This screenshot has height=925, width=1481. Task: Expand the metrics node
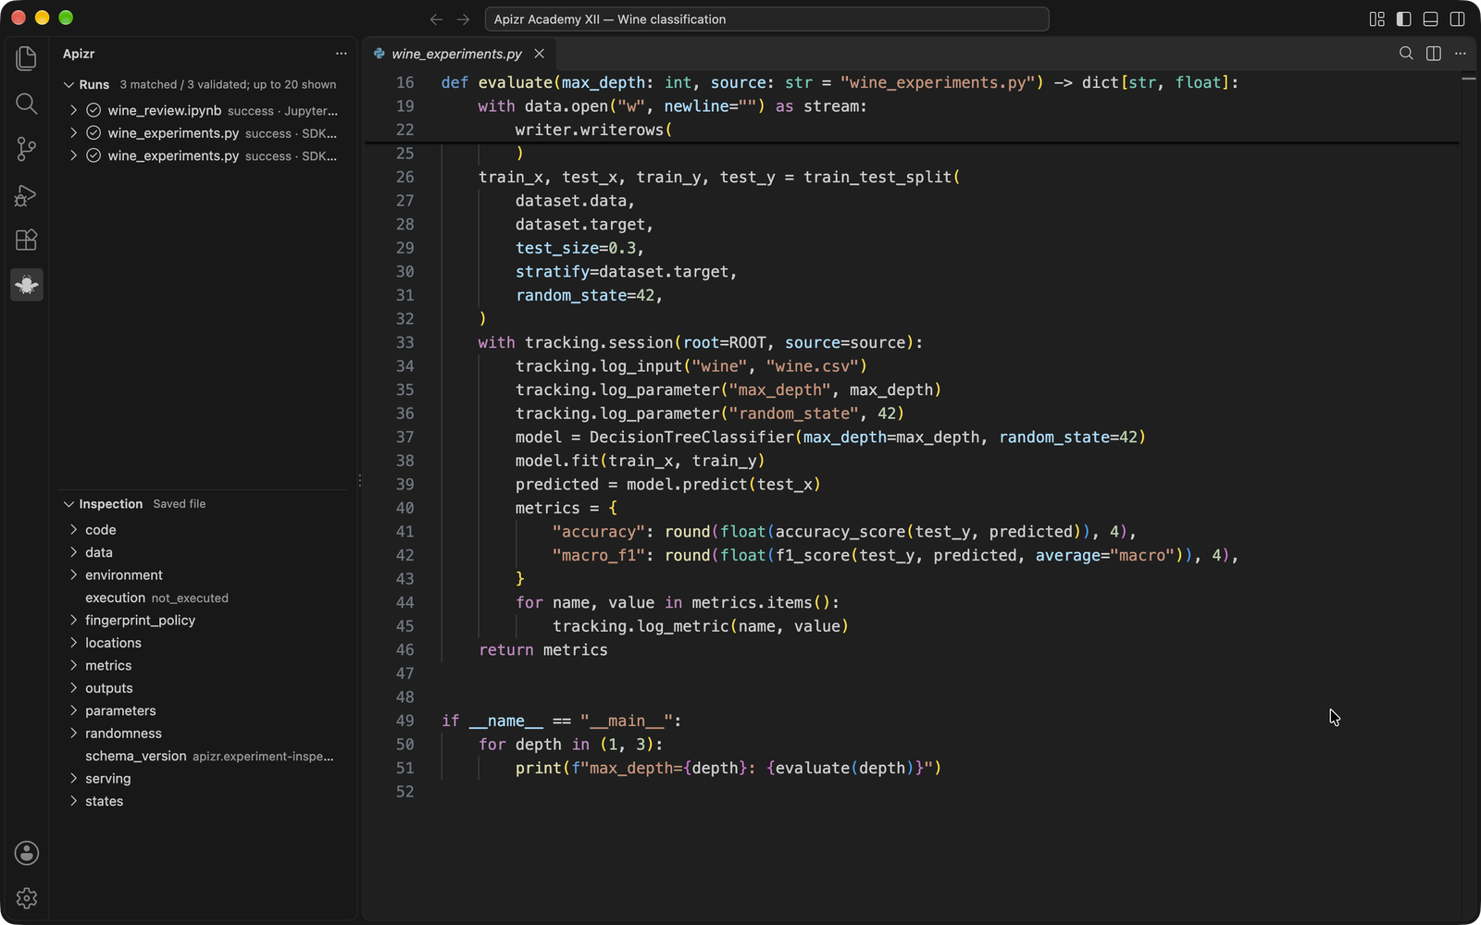74,666
